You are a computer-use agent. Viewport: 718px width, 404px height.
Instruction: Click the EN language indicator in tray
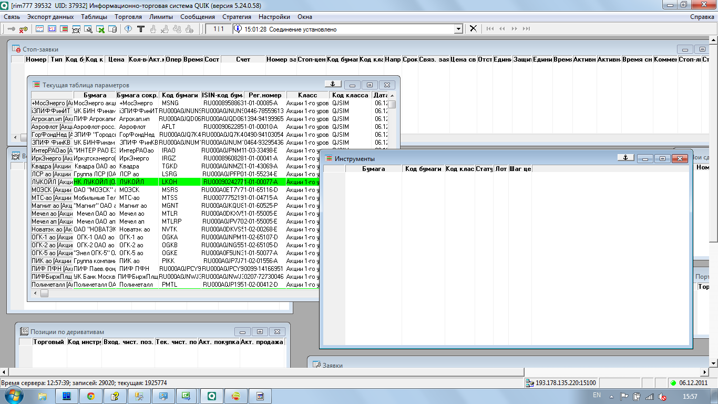click(x=597, y=395)
